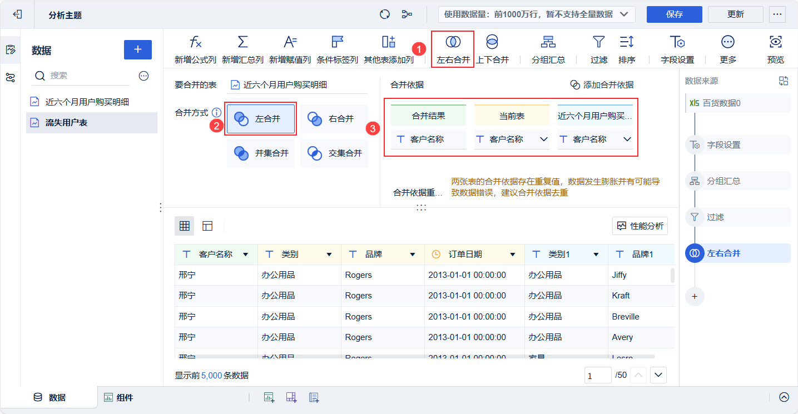This screenshot has width=798, height=414.
Task: Add an assignment column (新增赋值列)
Action: 290,49
